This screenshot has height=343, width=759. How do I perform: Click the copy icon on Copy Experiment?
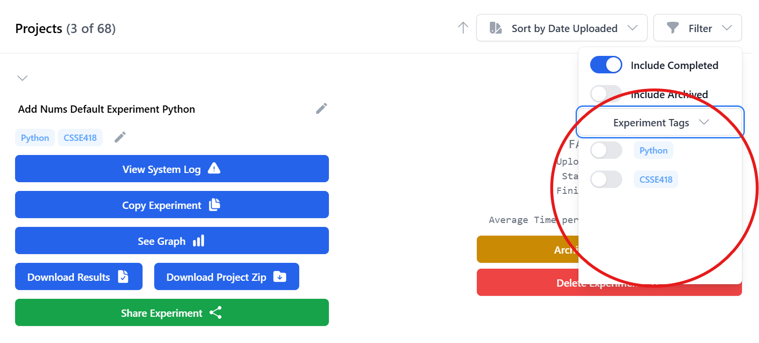click(215, 205)
